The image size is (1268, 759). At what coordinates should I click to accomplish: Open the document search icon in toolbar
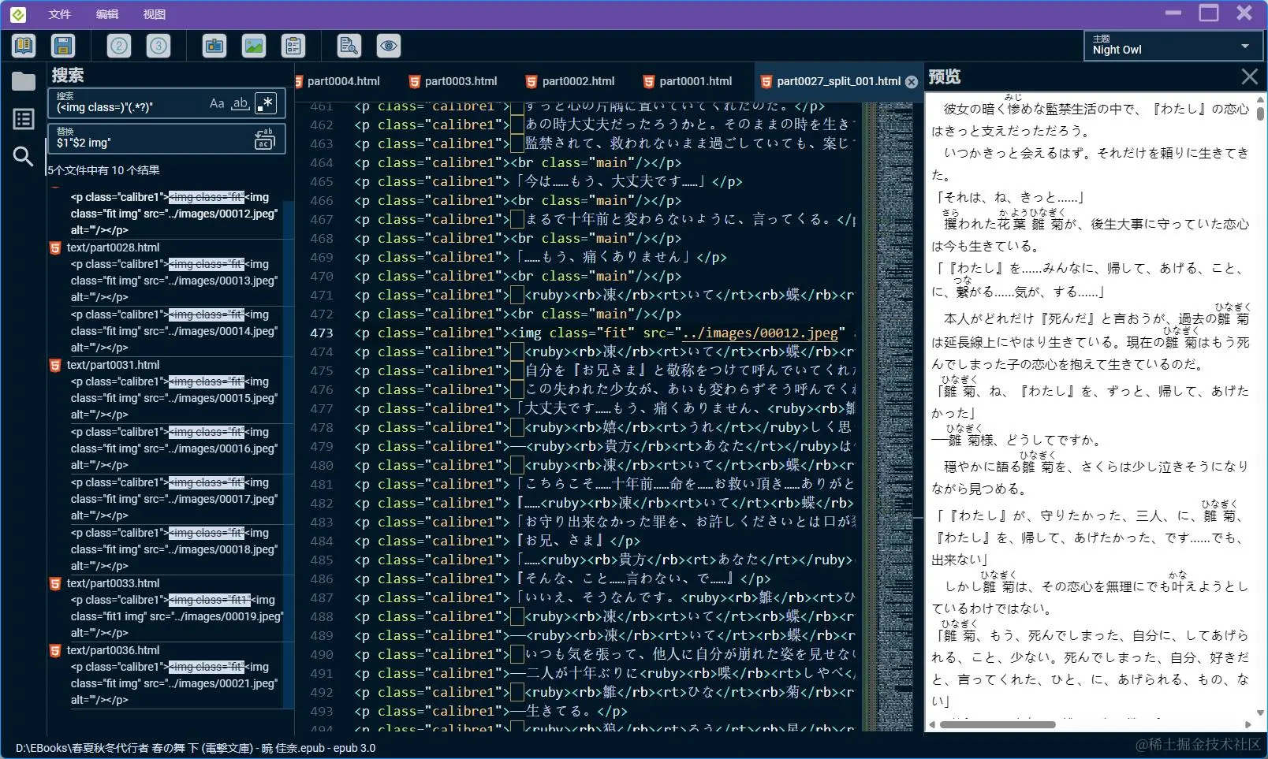pos(349,46)
